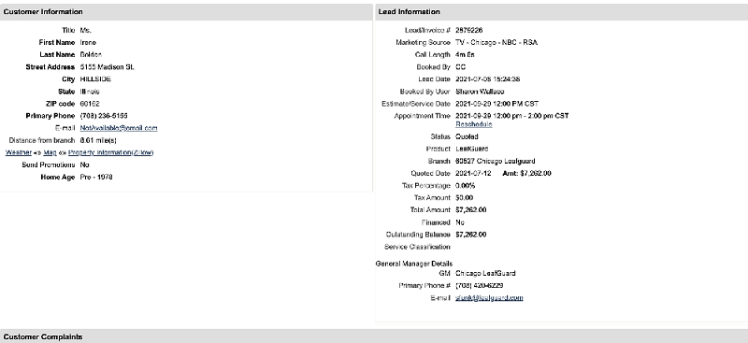Screen dimensions: 748x343
Task: Select the state value 'Illinois'
Action: tap(90, 92)
